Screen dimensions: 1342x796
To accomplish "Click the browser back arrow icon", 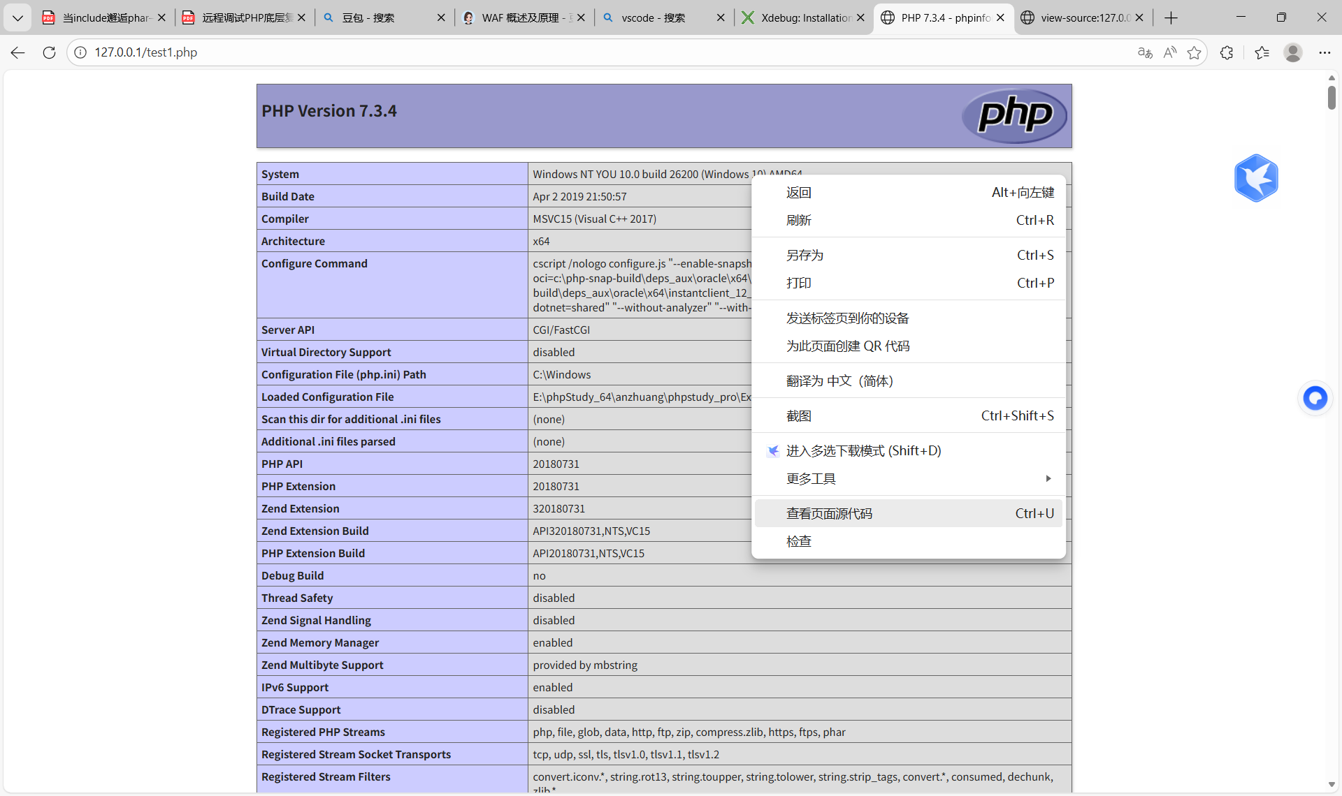I will [x=18, y=52].
